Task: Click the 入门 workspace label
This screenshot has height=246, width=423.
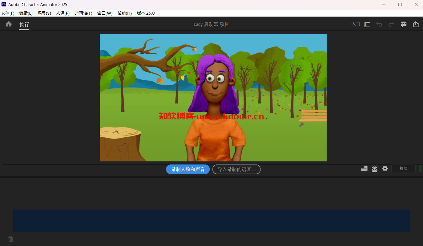Action: 356,24
